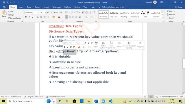Switch to the Design tab
The image size is (185, 104).
(37, 7)
